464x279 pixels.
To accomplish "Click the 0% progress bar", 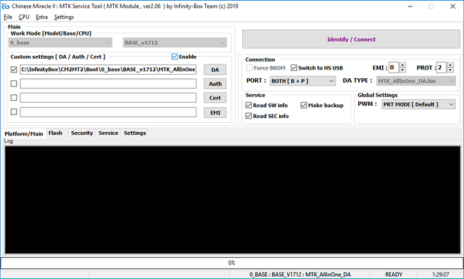I will pyautogui.click(x=232, y=263).
